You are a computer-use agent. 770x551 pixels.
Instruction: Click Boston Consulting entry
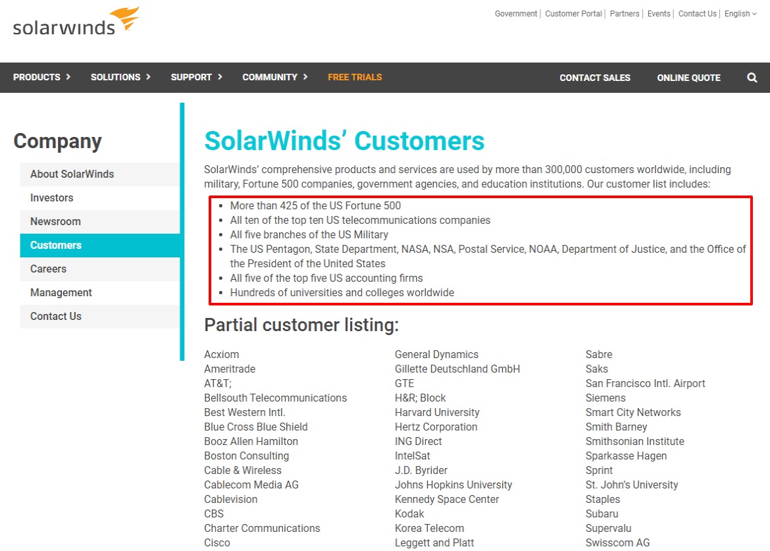[x=247, y=456]
